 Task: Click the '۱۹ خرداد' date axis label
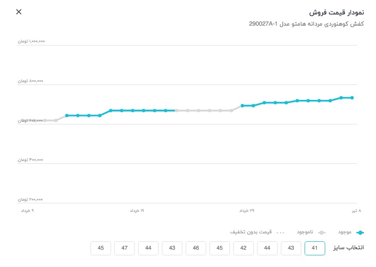point(137,211)
